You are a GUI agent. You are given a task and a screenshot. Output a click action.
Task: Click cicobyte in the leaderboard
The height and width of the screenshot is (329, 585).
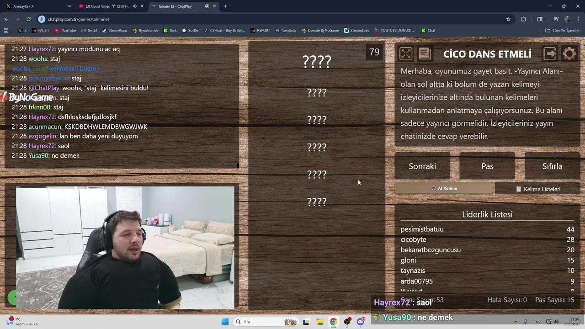pyautogui.click(x=413, y=239)
